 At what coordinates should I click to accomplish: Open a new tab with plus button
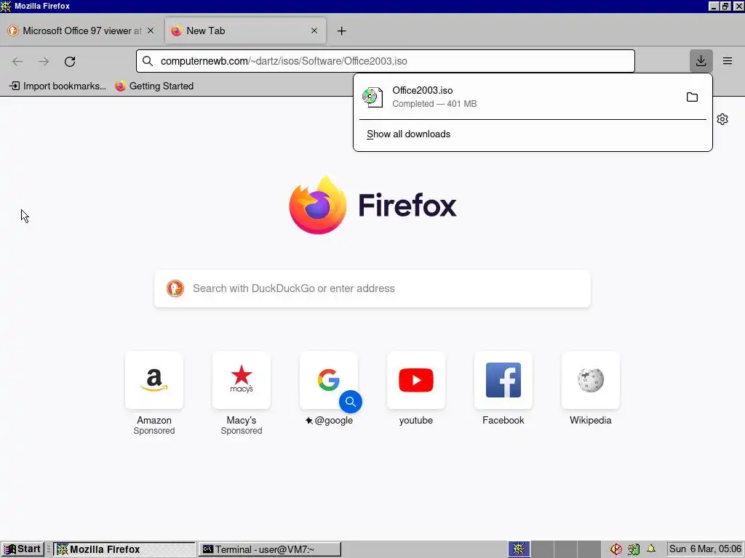341,31
